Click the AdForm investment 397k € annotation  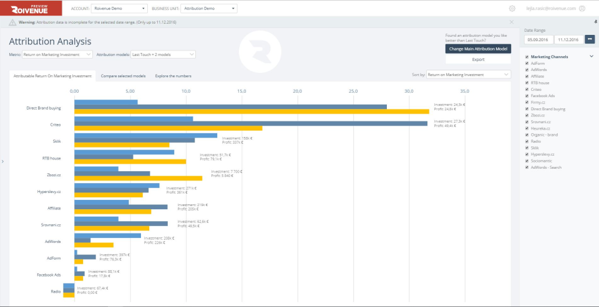pos(115,255)
